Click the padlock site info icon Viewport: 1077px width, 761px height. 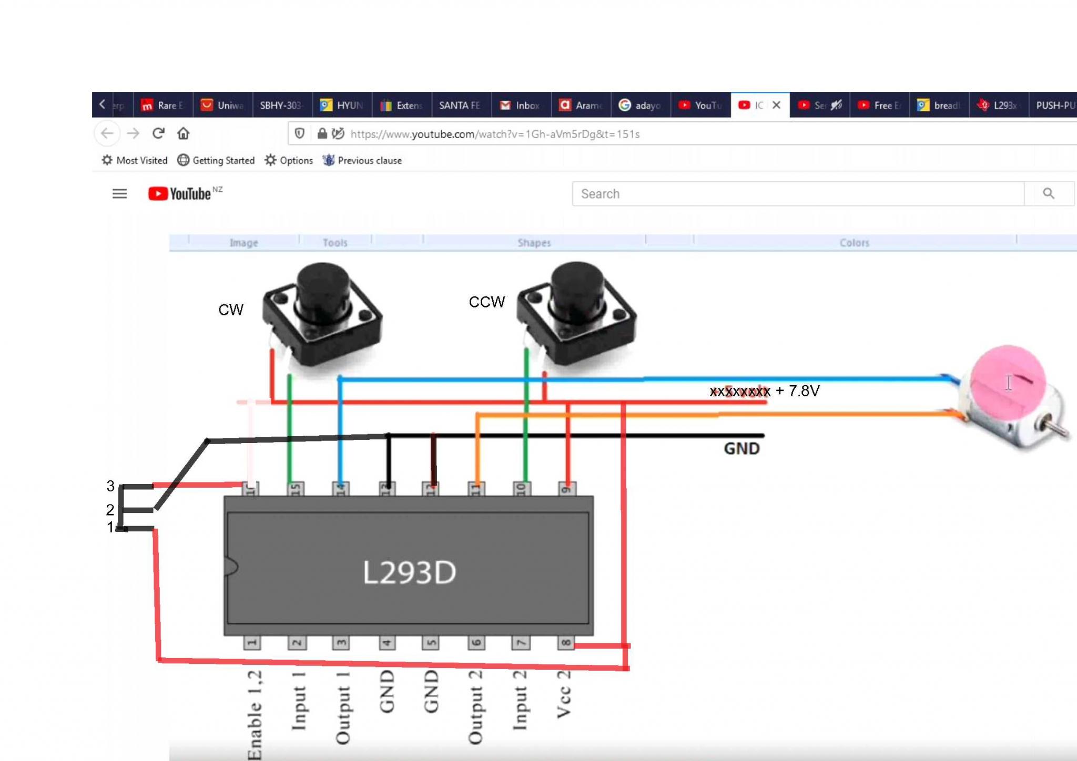322,133
